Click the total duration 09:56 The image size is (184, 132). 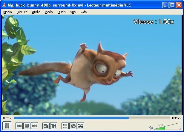(x=176, y=118)
